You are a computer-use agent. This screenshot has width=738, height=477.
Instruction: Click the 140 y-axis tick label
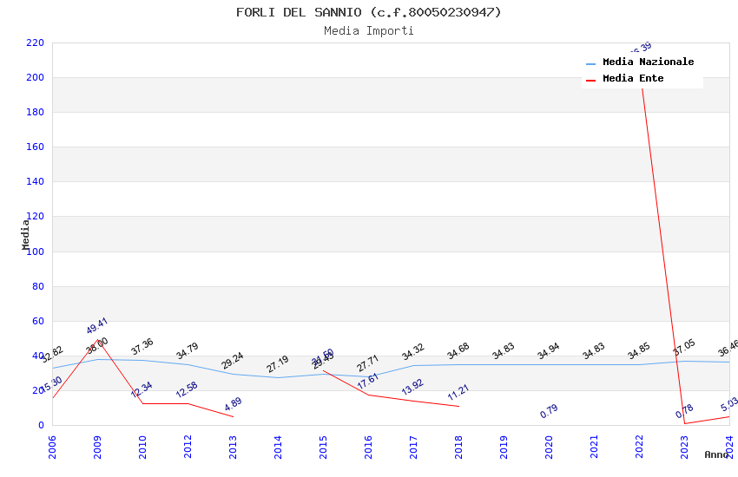coord(36,181)
